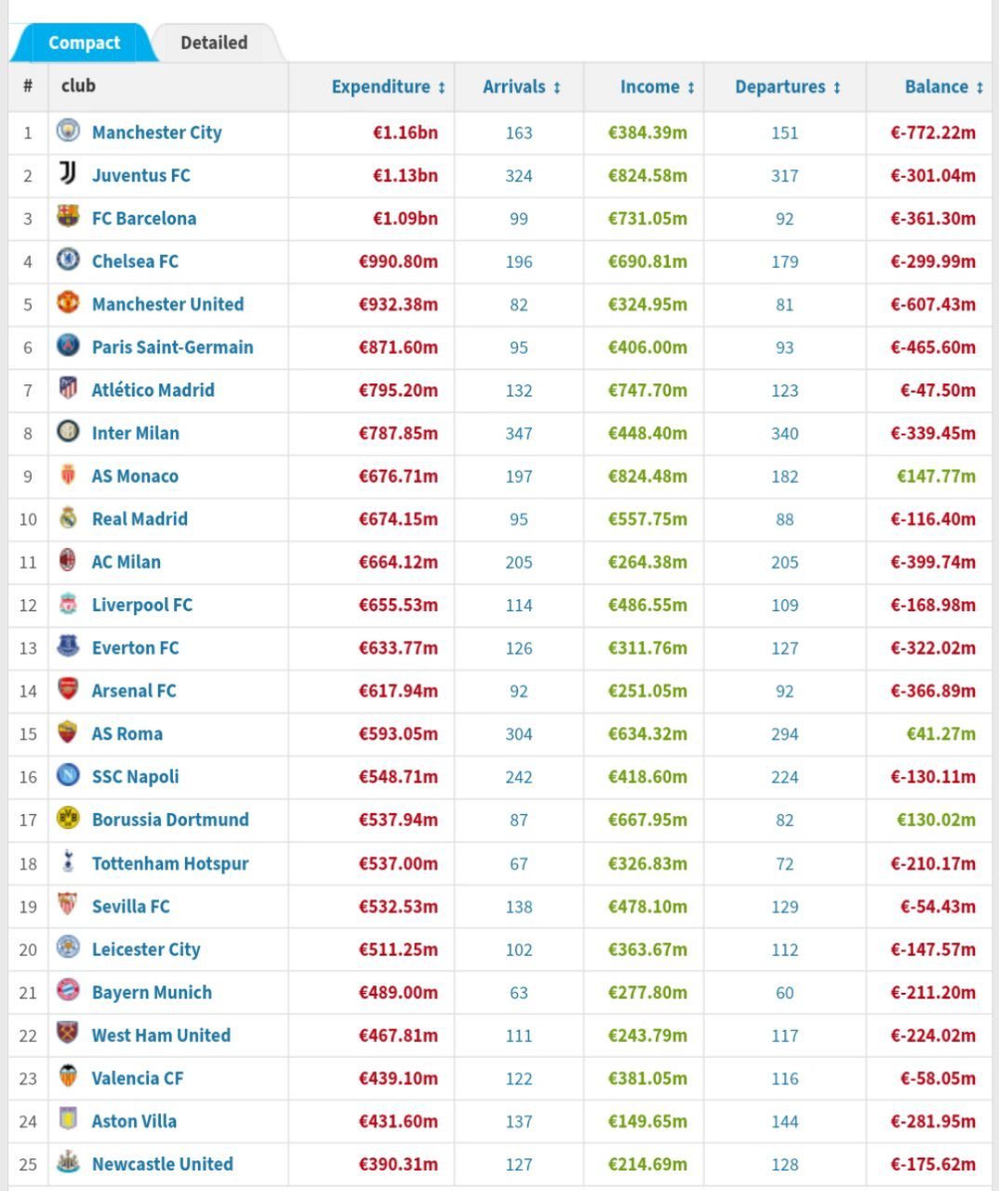Select the Compact tab

click(x=84, y=43)
